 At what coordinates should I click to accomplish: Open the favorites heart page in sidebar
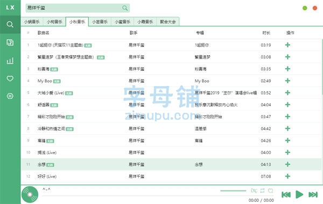(x=10, y=78)
